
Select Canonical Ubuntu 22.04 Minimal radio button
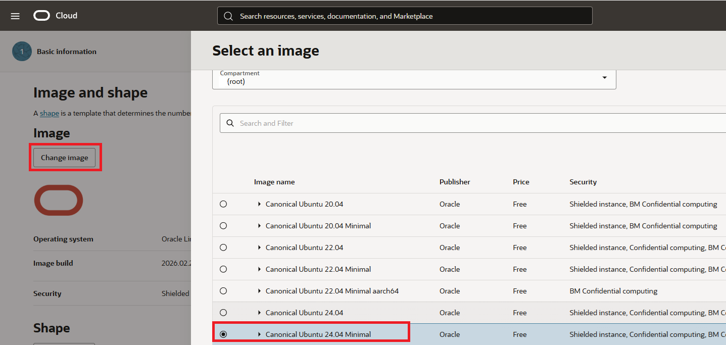(x=223, y=269)
